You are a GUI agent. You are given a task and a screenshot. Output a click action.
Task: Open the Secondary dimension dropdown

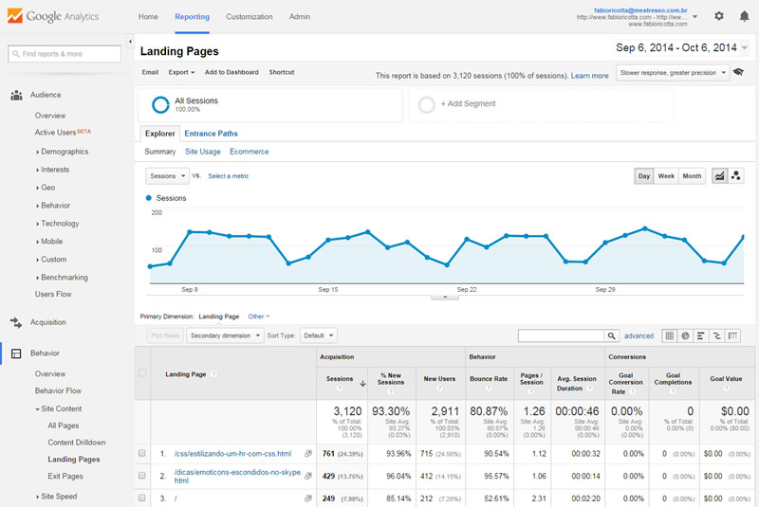225,335
